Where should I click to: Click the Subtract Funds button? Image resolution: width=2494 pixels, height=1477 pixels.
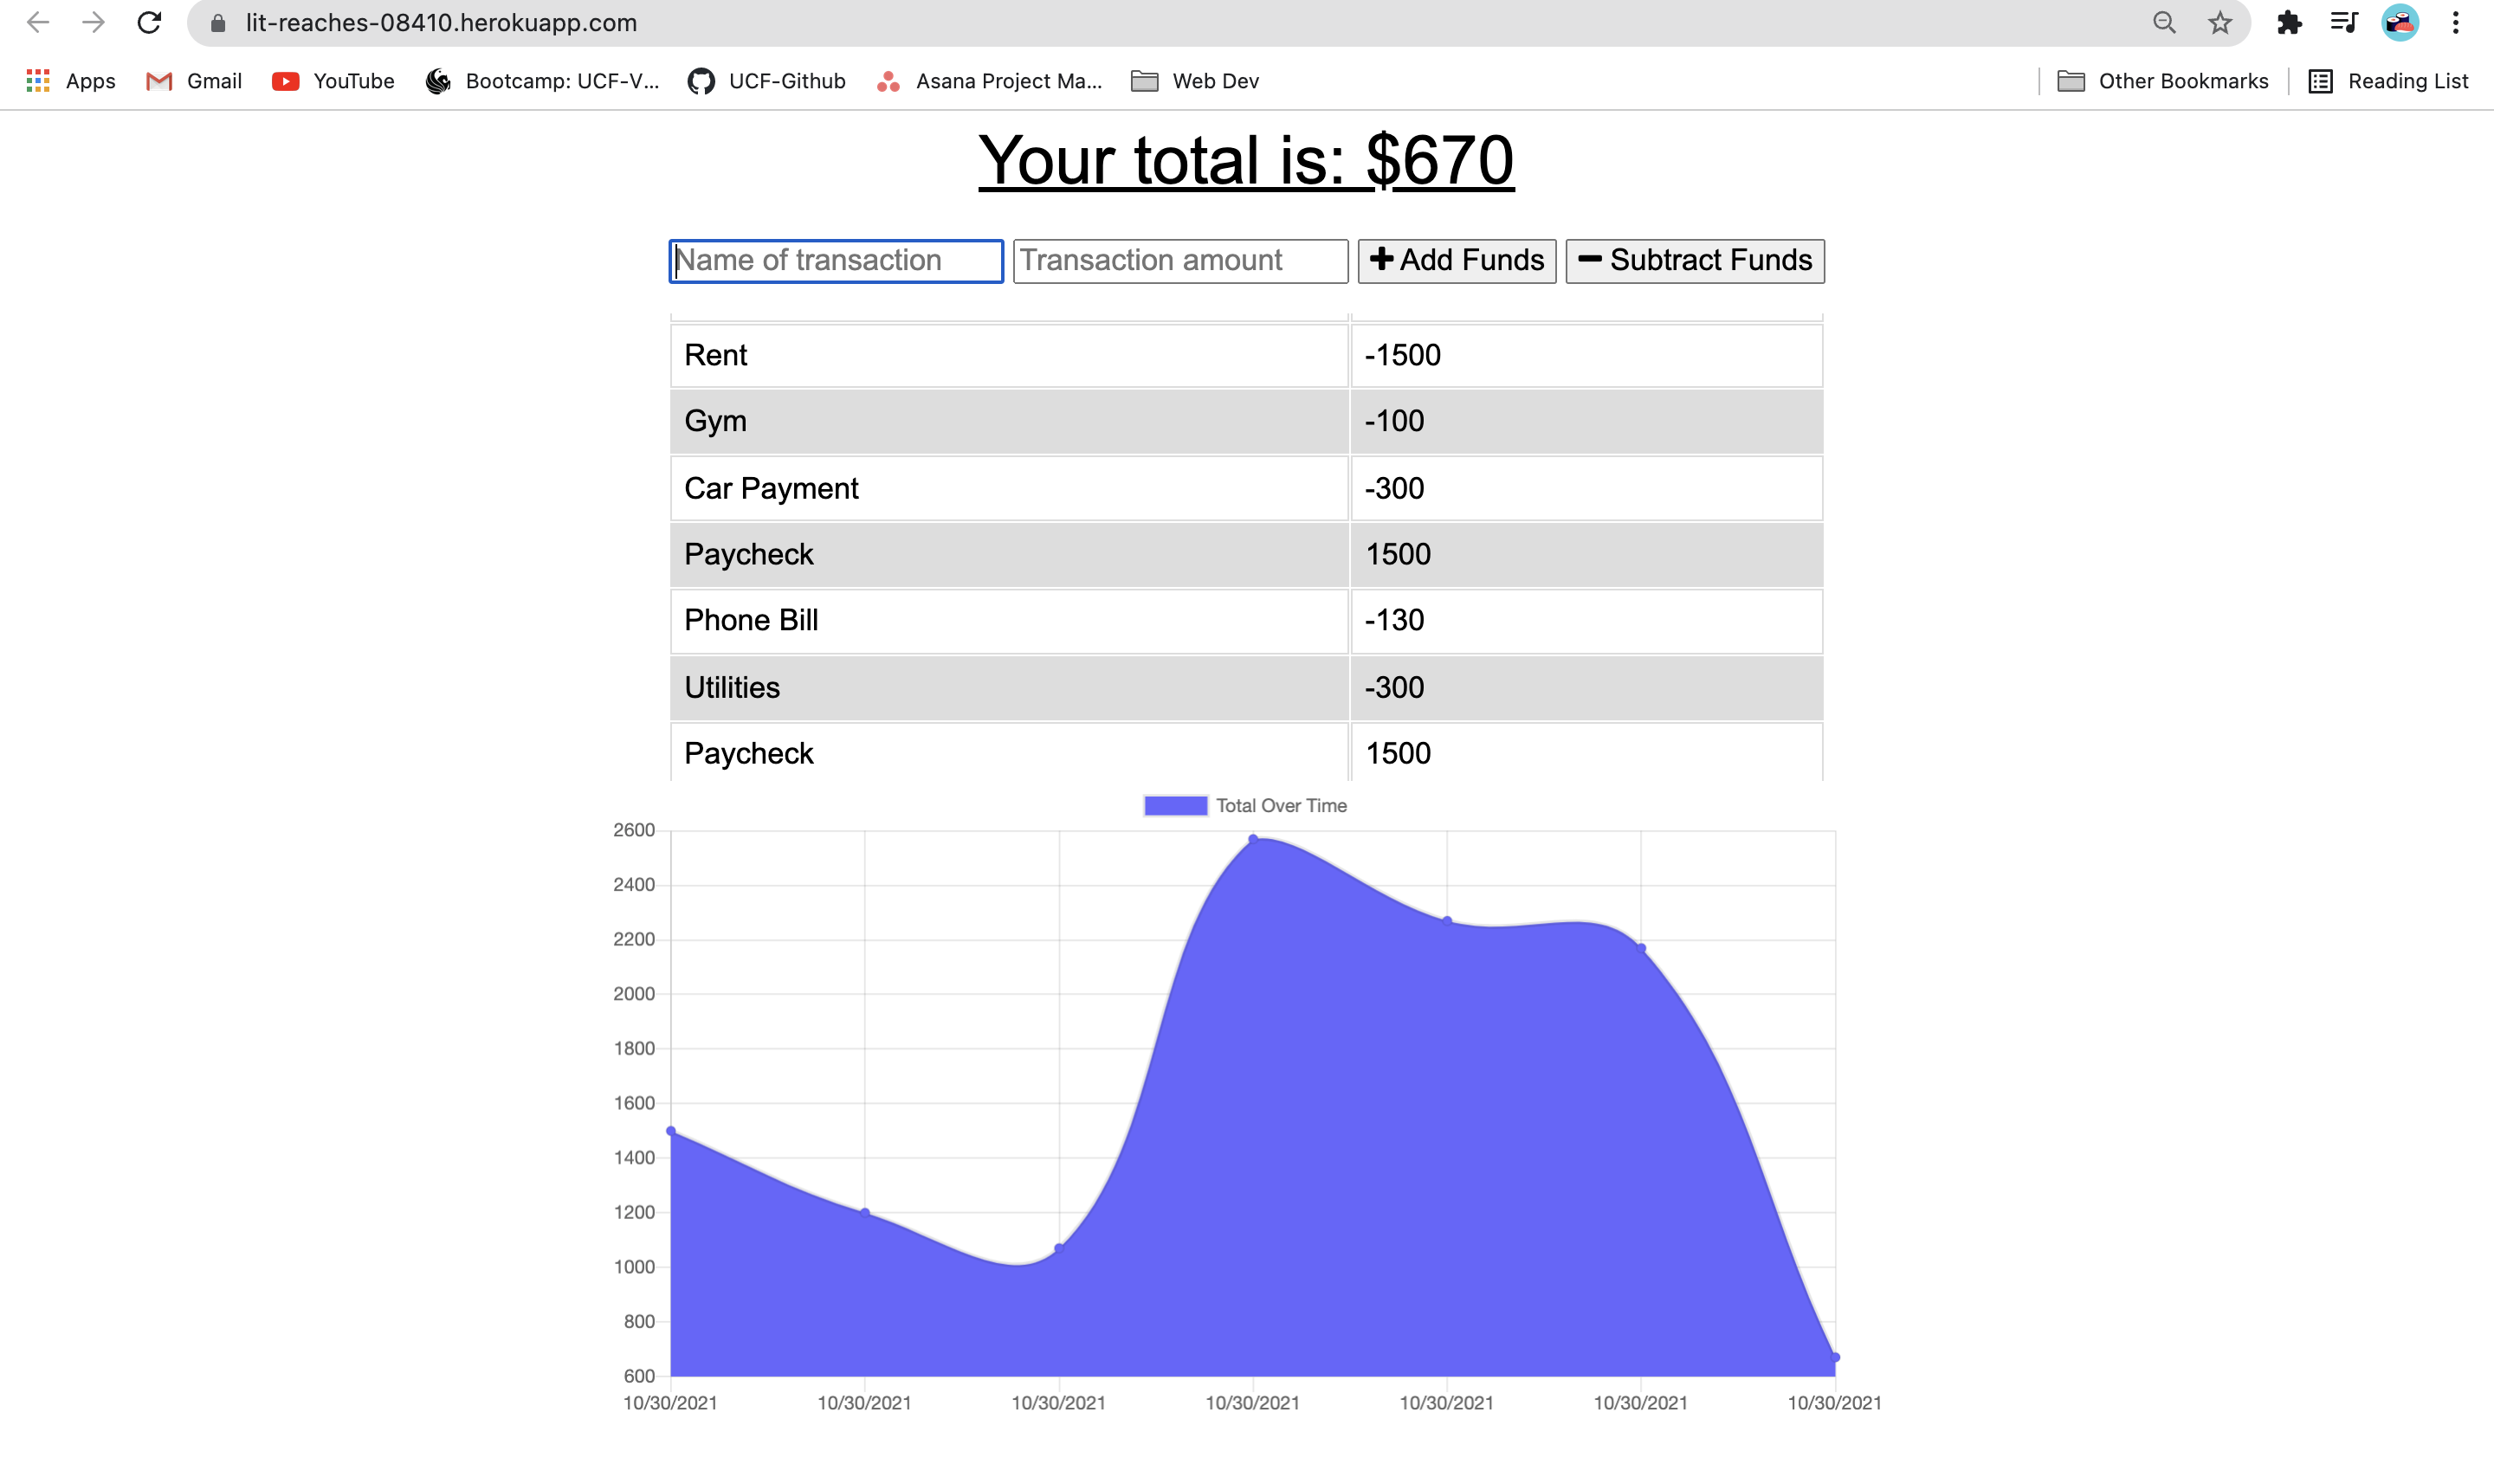click(x=1694, y=261)
